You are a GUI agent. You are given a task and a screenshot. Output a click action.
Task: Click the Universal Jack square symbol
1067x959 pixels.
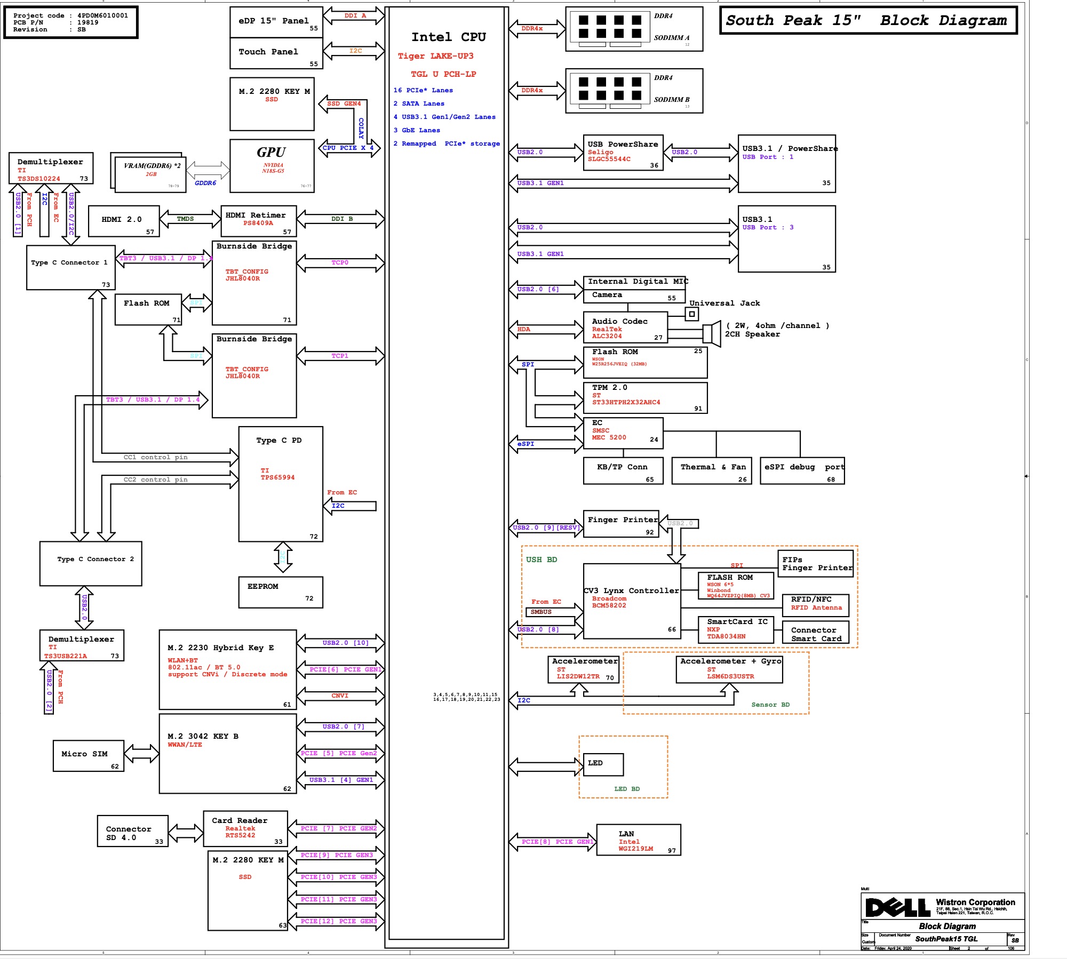click(x=691, y=314)
